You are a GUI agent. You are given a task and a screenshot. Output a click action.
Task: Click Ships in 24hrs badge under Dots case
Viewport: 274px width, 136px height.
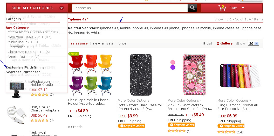[x=131, y=126]
